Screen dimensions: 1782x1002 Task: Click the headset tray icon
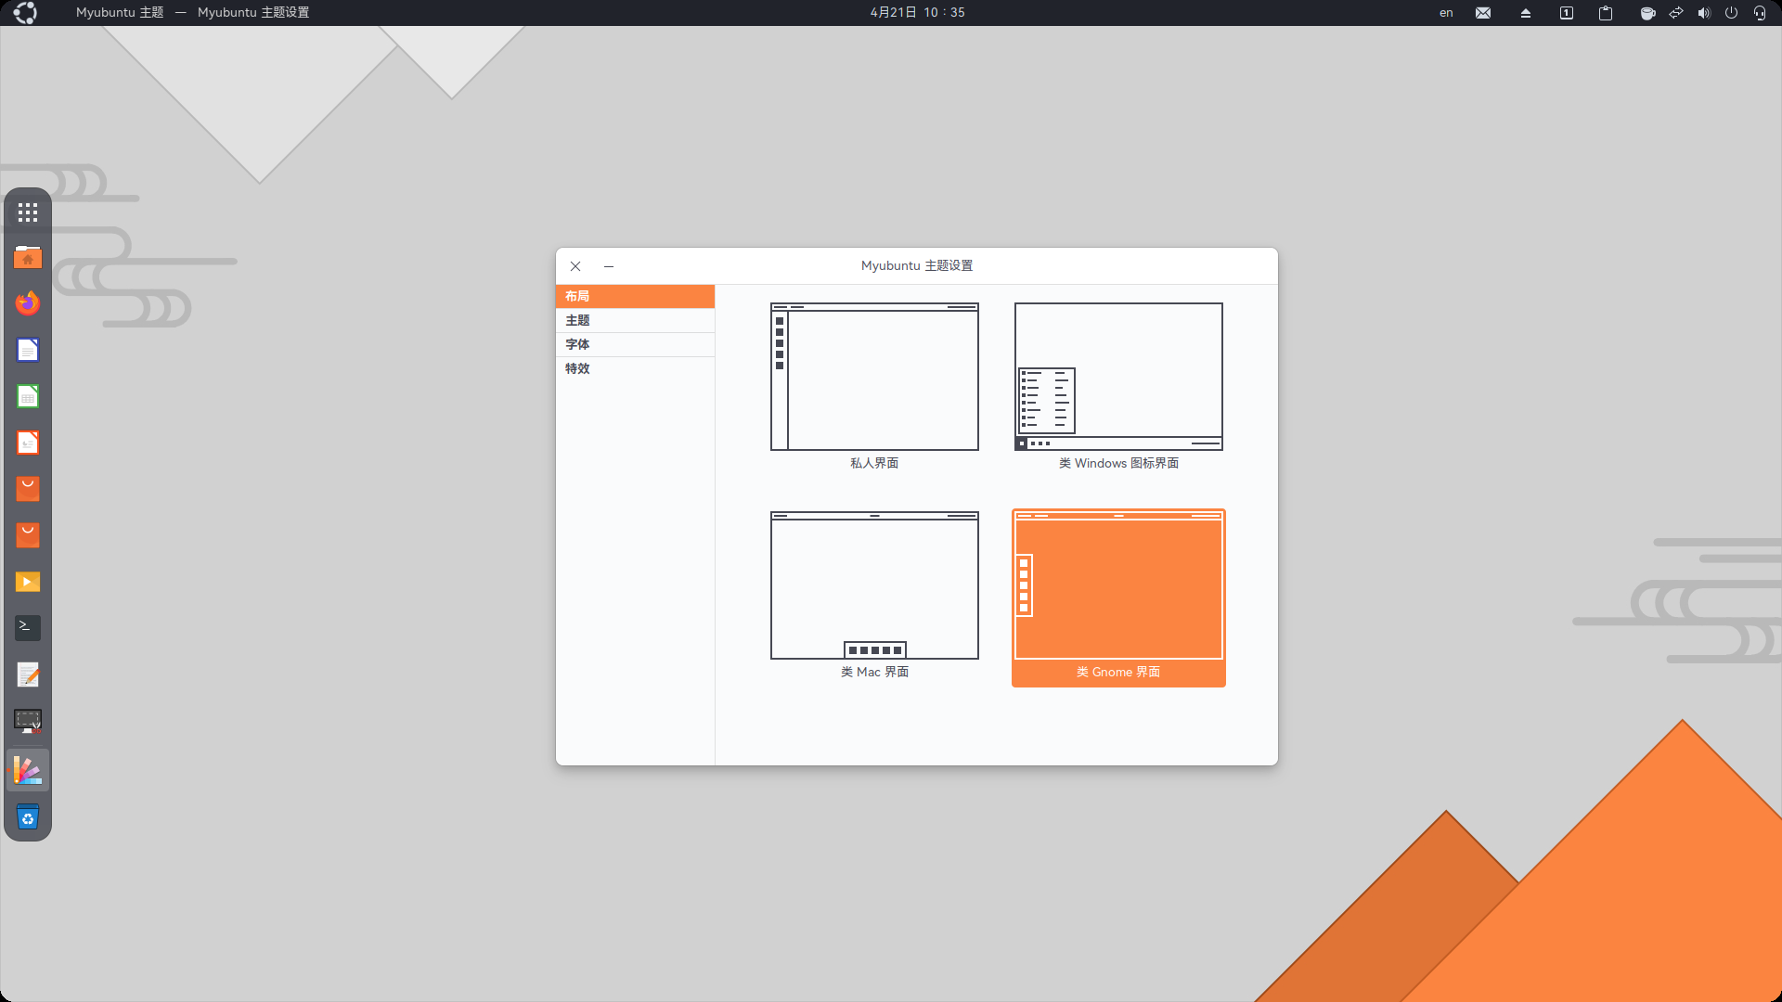click(1759, 13)
